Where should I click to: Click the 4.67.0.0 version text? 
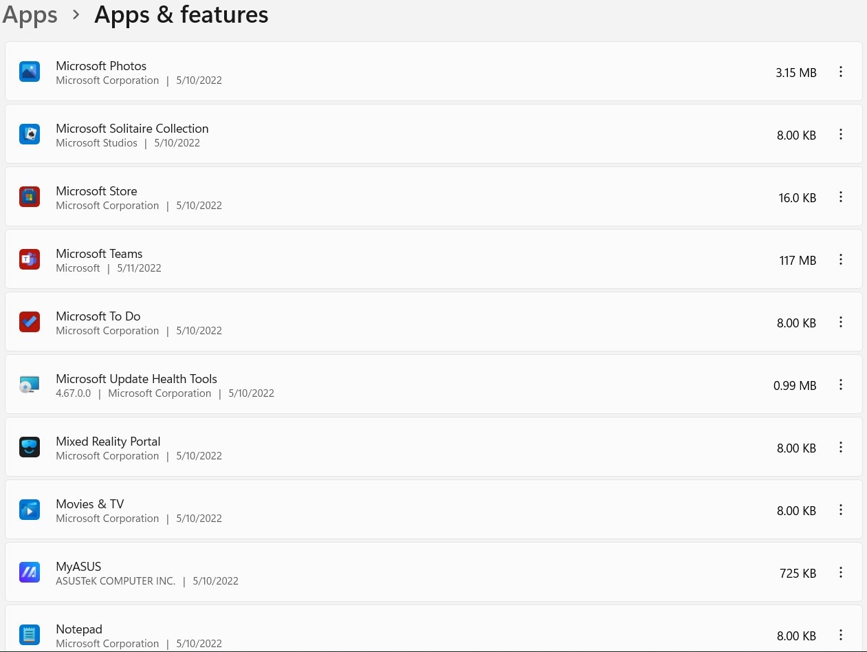73,393
